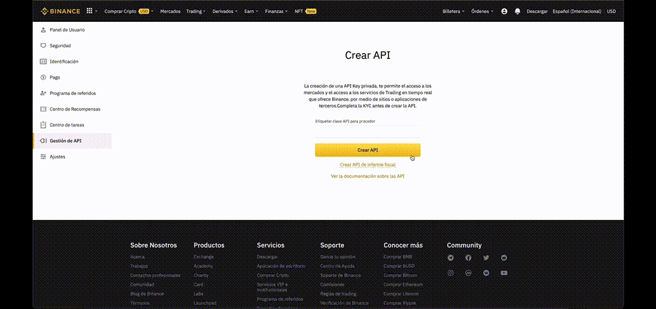Open the VK community icon

coord(486,273)
